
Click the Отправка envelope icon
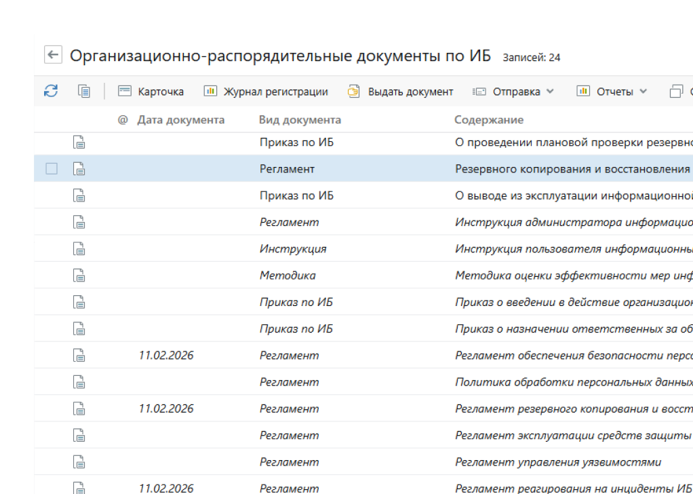479,92
